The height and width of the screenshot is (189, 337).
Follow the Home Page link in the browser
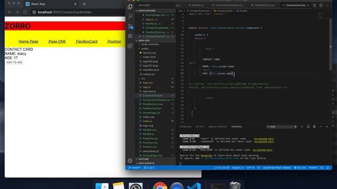(28, 41)
